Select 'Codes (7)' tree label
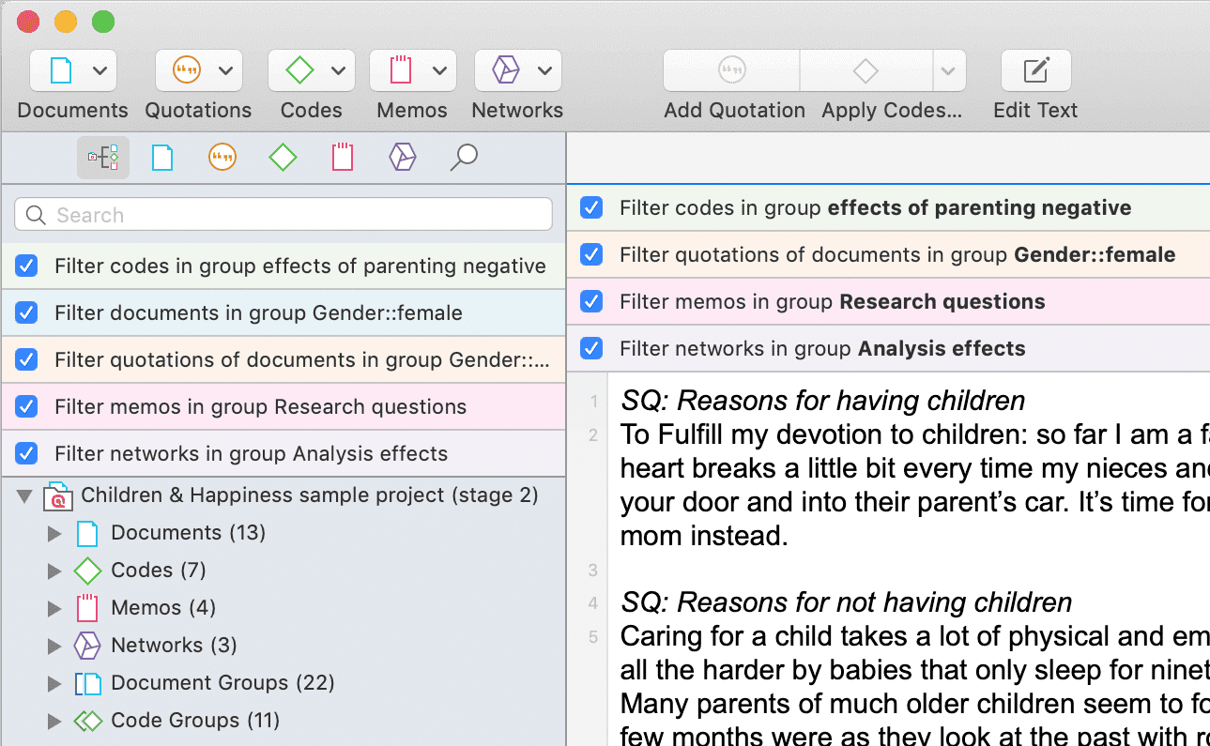Image resolution: width=1210 pixels, height=746 pixels. click(158, 571)
